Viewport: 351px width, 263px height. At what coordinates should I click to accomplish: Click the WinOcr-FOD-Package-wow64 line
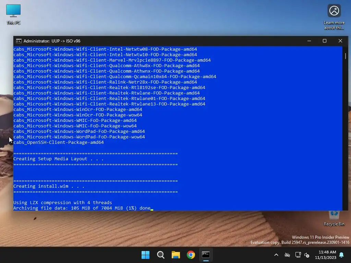(x=78, y=115)
